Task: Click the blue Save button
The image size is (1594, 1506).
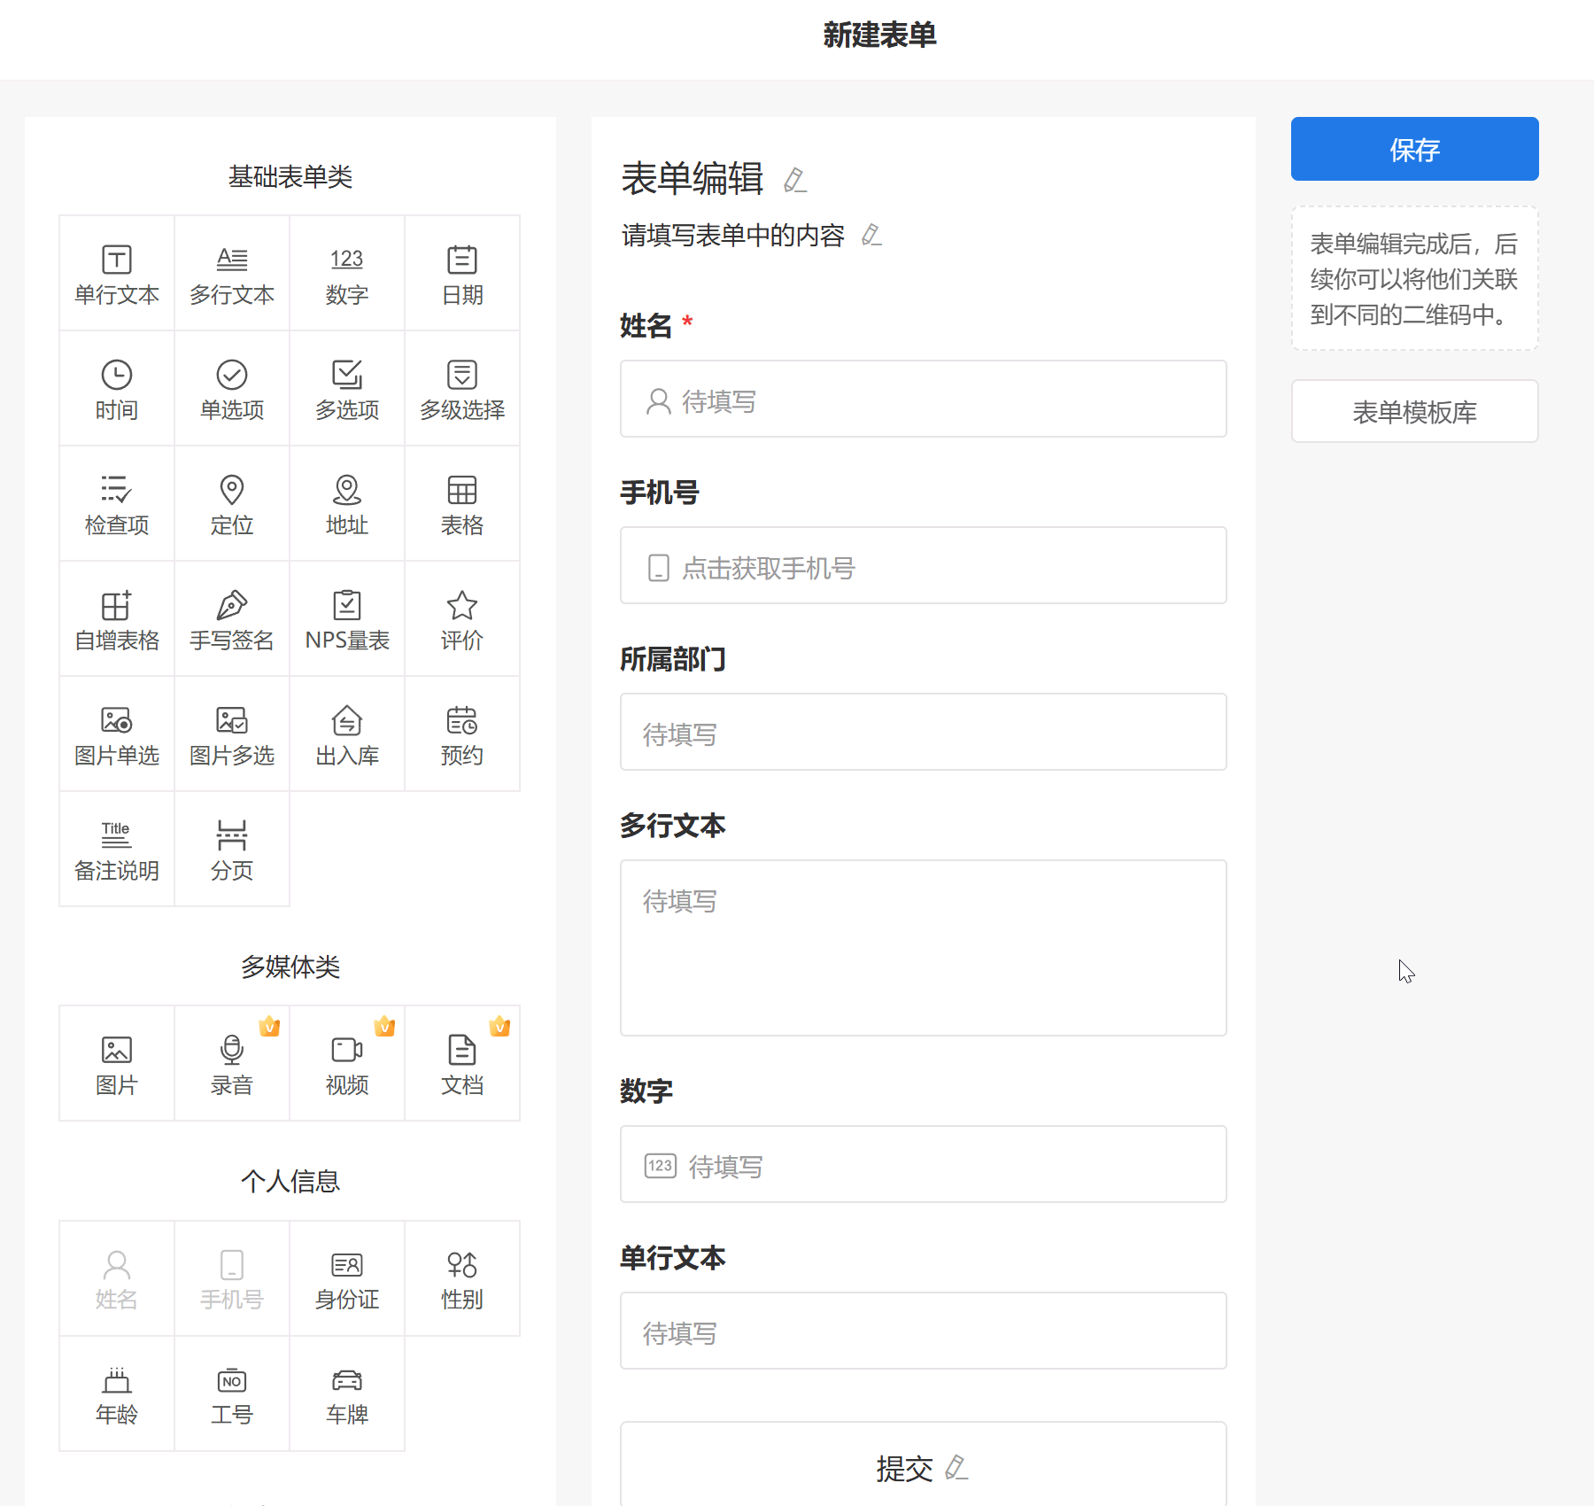Action: [x=1414, y=149]
